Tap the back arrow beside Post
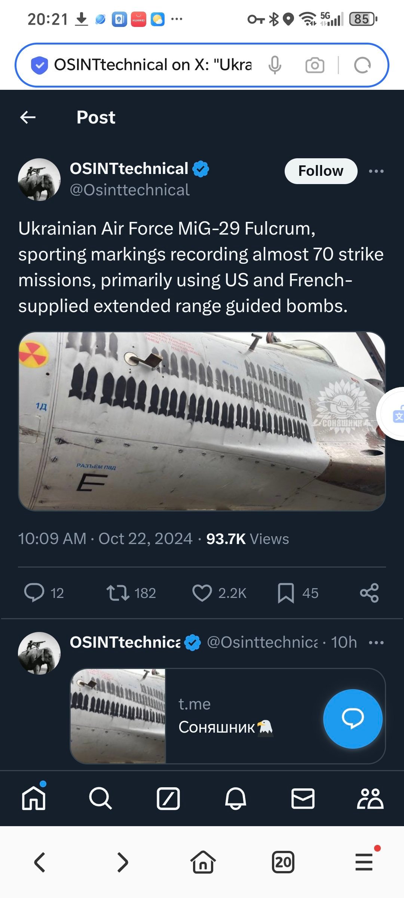The height and width of the screenshot is (898, 404). [x=28, y=117]
